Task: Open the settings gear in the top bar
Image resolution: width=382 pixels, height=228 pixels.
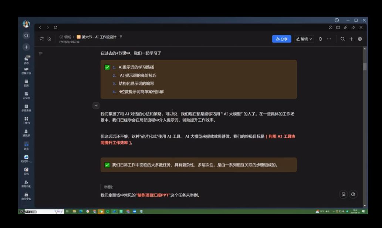Action: (x=359, y=38)
